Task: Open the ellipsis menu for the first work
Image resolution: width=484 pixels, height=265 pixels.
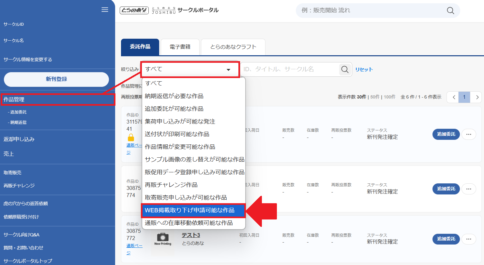Action: (469, 134)
